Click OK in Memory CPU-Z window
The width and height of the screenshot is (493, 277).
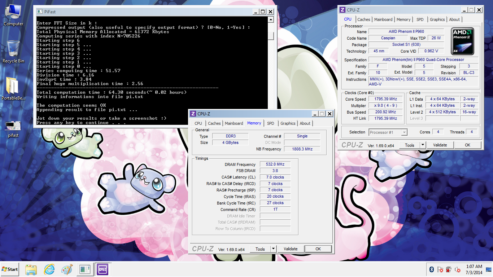318,249
